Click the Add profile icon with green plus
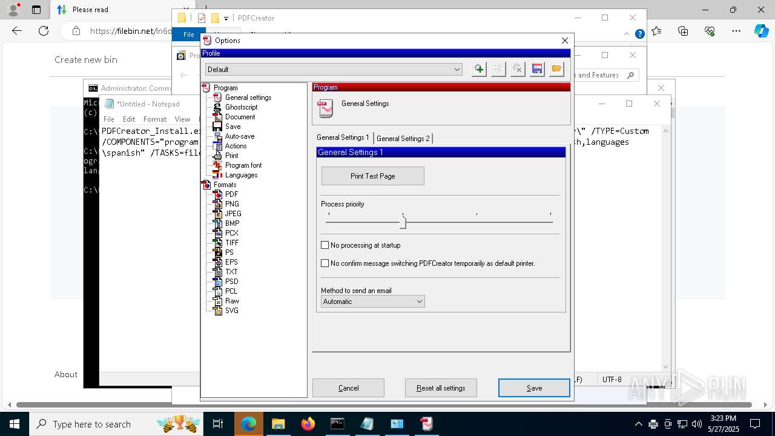The image size is (775, 436). 479,69
